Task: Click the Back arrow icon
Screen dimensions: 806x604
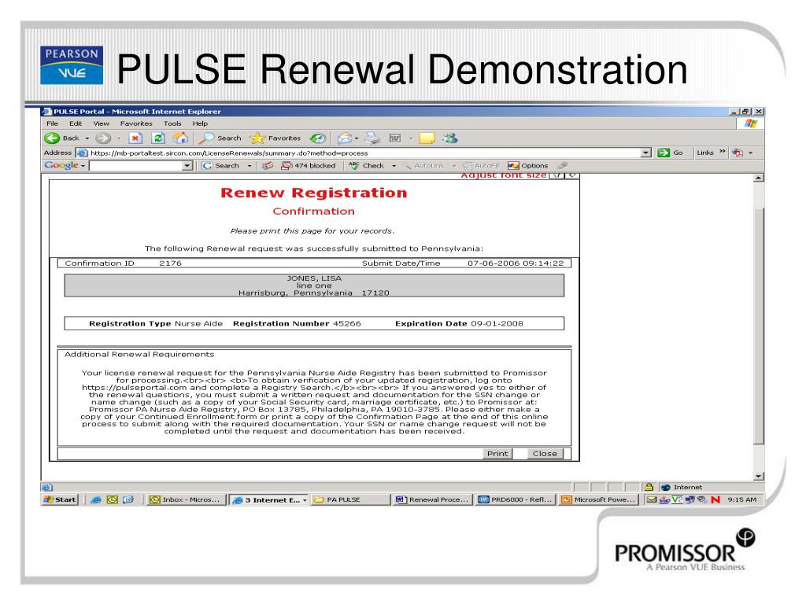Action: click(x=52, y=138)
